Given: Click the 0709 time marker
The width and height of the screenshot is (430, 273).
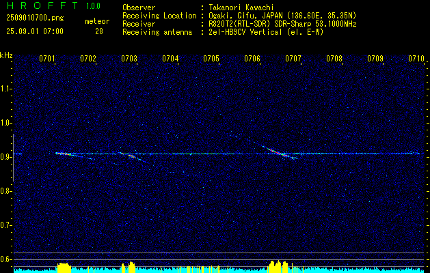Looking at the screenshot, I should (x=375, y=58).
